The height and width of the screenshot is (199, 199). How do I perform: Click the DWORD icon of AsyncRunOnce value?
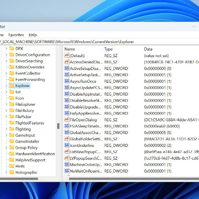66,81
